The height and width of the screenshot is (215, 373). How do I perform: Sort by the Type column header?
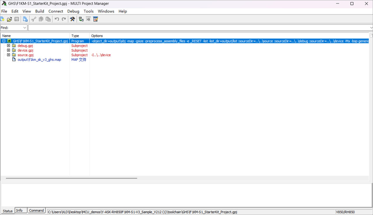[80, 36]
